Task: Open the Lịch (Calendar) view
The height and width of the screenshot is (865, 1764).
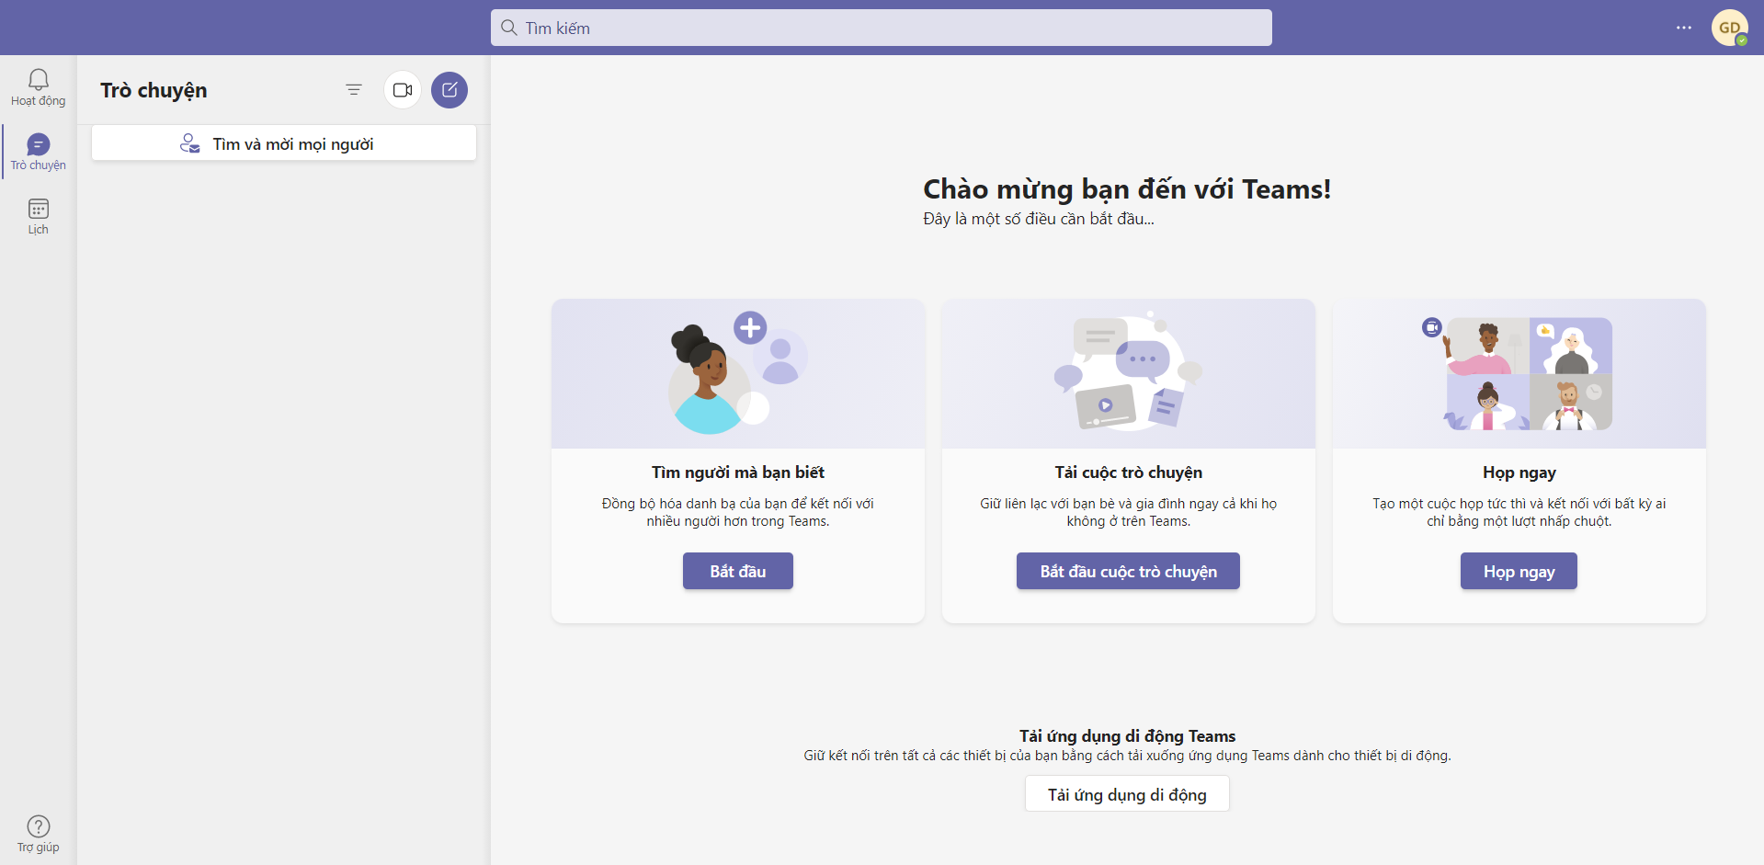Action: click(x=38, y=216)
